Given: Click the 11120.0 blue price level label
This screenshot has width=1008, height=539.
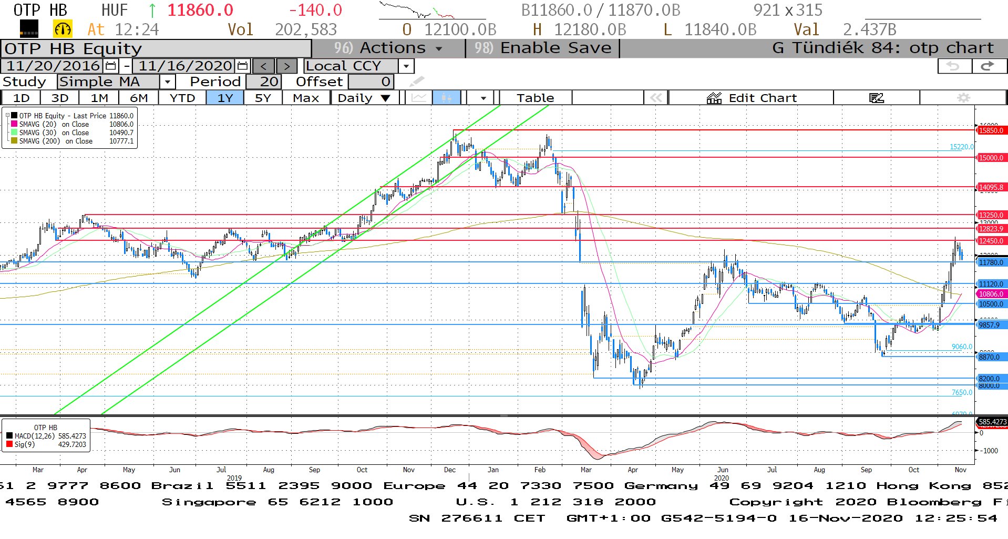Looking at the screenshot, I should tap(991, 284).
